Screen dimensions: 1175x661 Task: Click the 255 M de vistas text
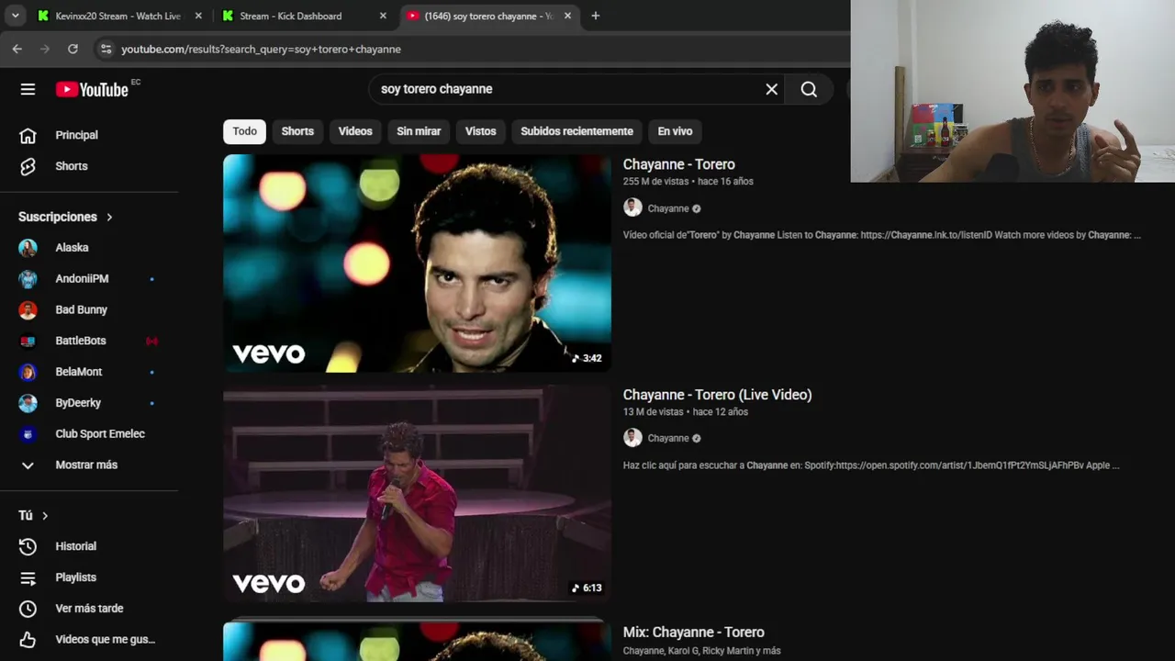[x=655, y=182]
